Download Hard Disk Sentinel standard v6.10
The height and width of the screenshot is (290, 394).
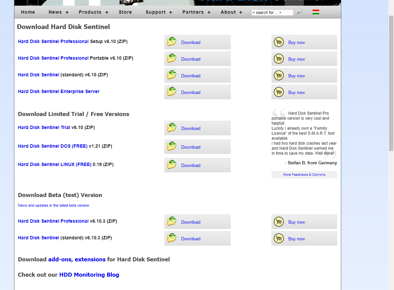point(191,76)
